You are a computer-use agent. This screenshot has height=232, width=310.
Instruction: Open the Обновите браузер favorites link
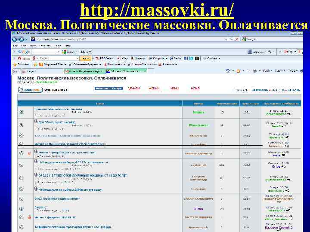(85, 64)
